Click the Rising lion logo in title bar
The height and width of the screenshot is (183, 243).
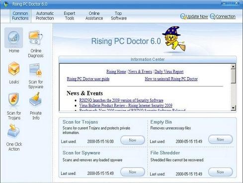click(6, 4)
